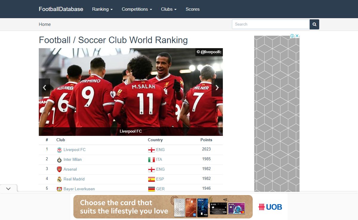Click the Home breadcrumb
Screen dimensions: 358x220
coord(45,24)
